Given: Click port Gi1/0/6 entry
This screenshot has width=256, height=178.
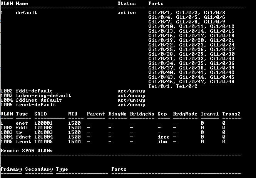Looking at the screenshot, I should pos(214,17).
